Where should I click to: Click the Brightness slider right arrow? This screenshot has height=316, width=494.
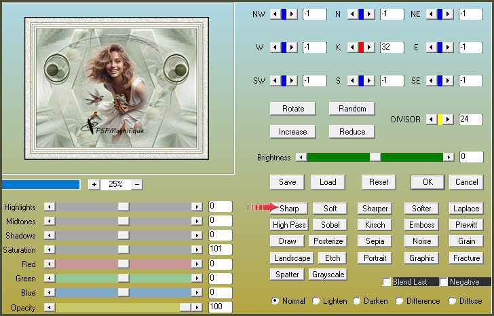448,157
